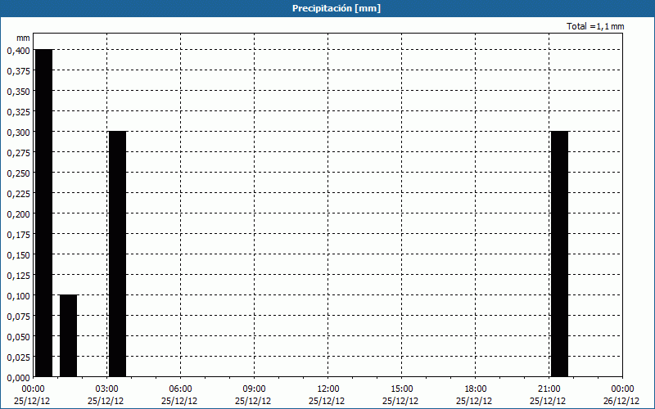The height and width of the screenshot is (409, 655).
Task: Click the 0,100 y-axis label
Action: point(18,296)
